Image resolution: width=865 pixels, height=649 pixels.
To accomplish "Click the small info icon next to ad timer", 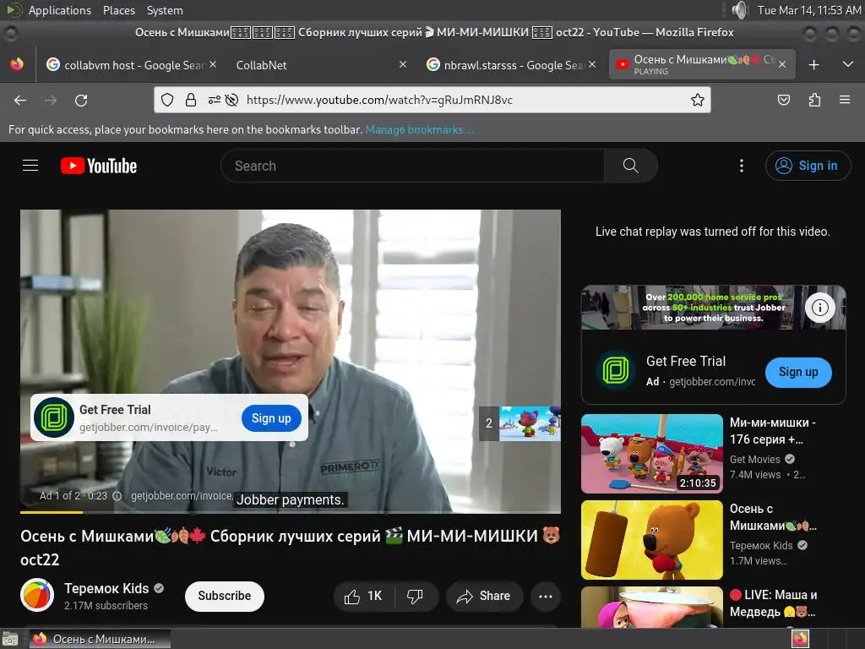I will [x=117, y=495].
